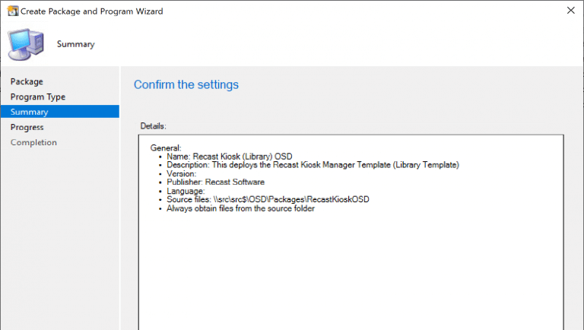The image size is (584, 330).
Task: Select the highlighted Summary step in sidebar
Action: coord(30,112)
